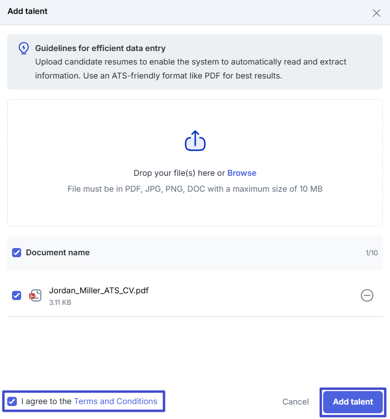Click the lightbulb guidelines icon
The image size is (390, 419).
point(24,48)
